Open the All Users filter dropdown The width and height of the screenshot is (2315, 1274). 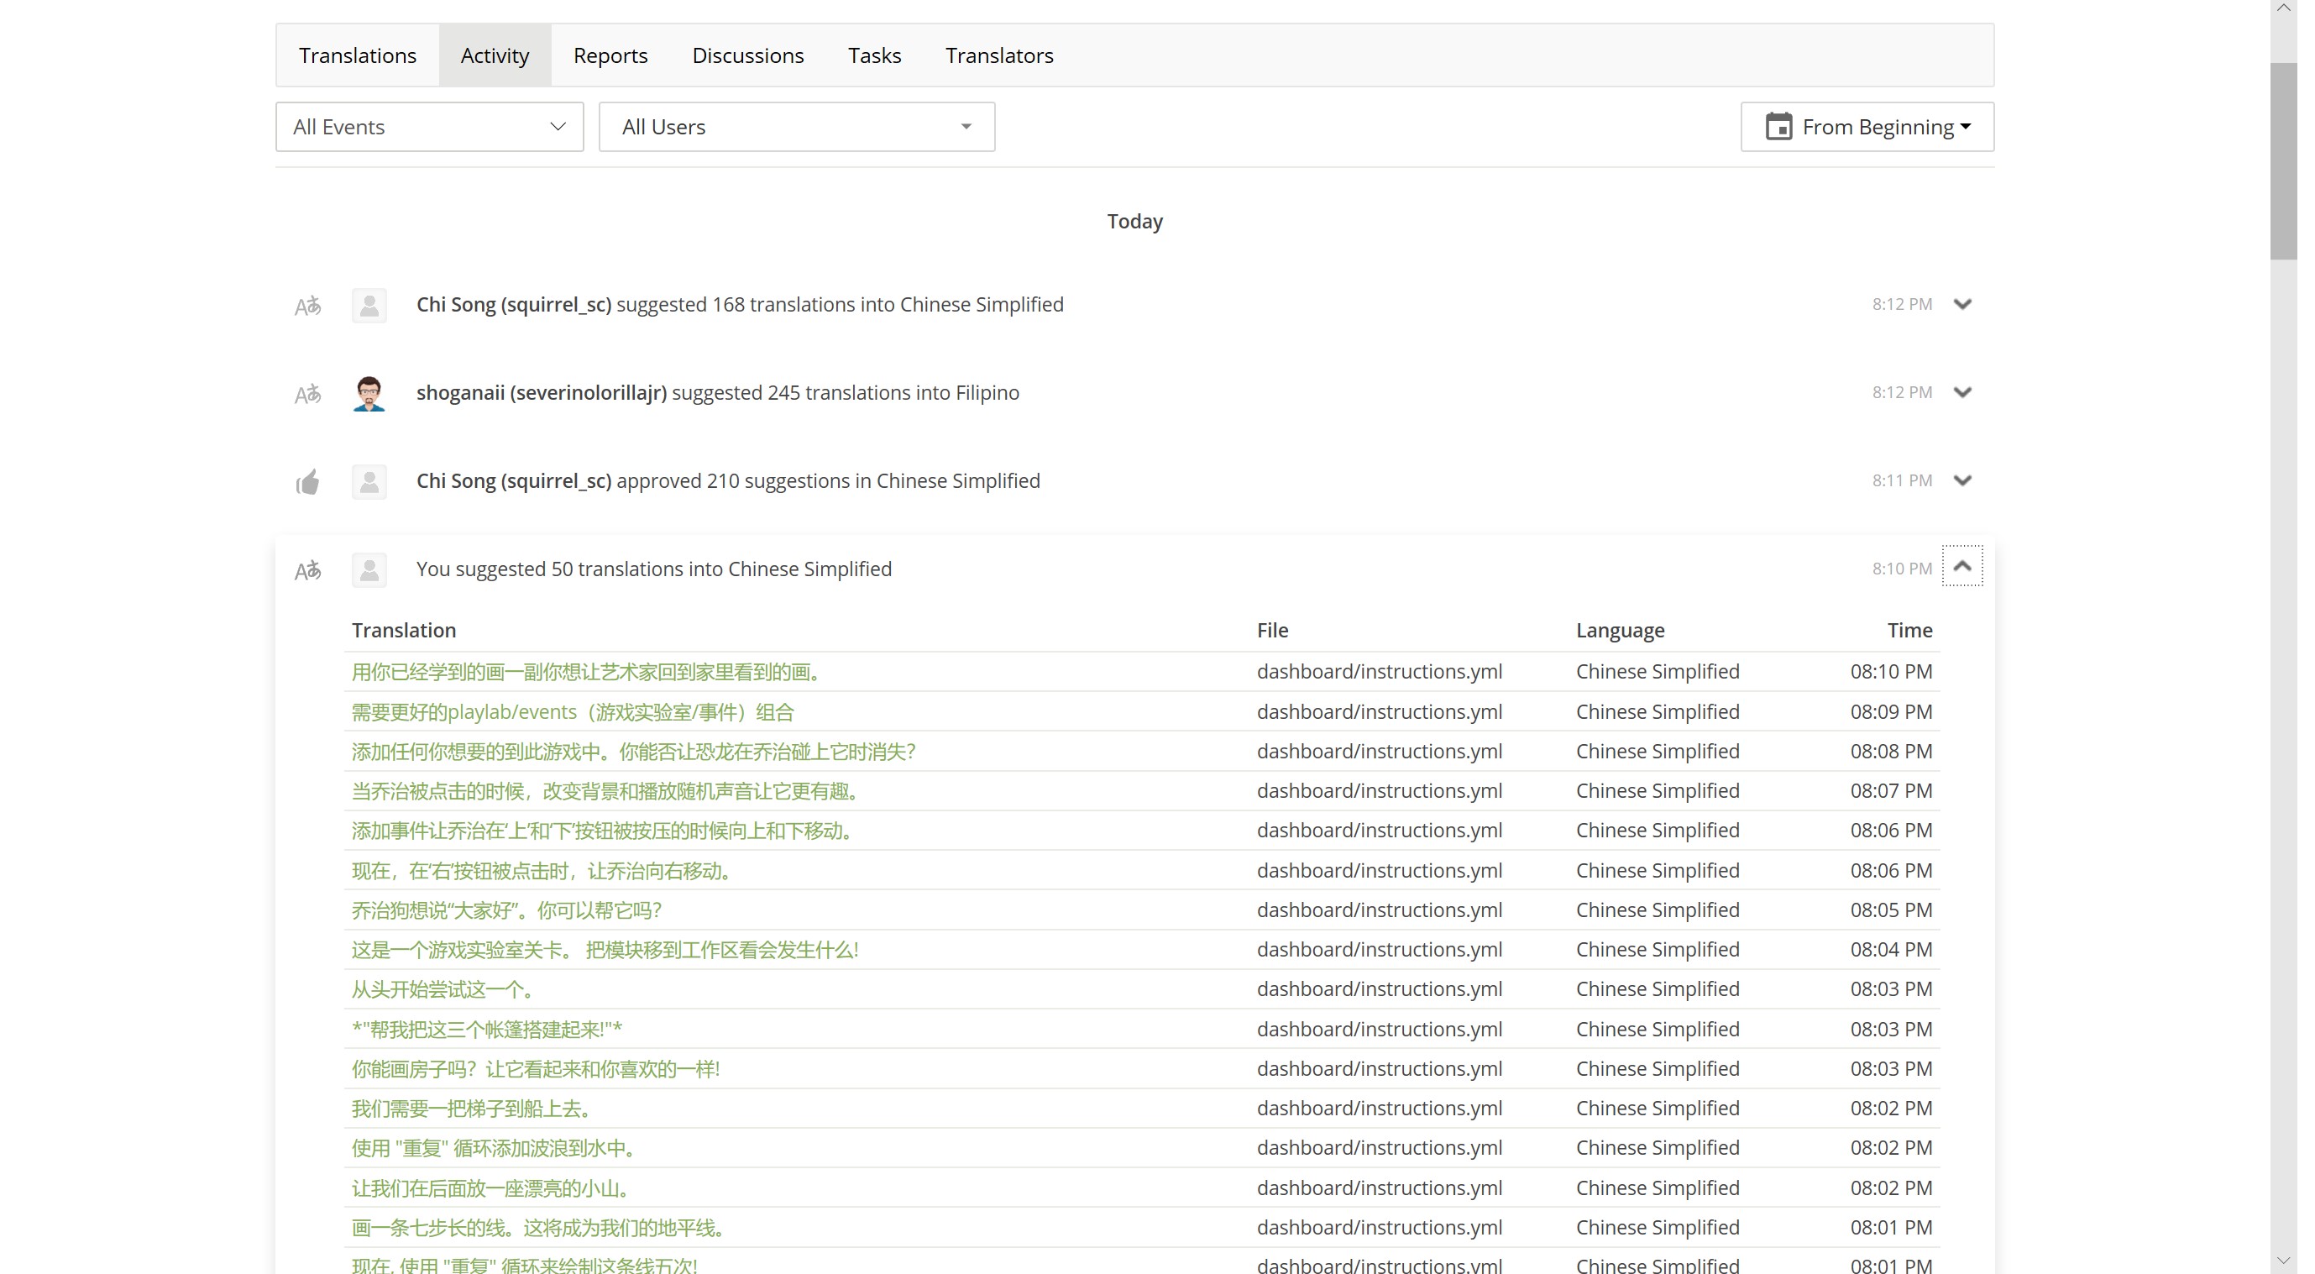pos(796,127)
